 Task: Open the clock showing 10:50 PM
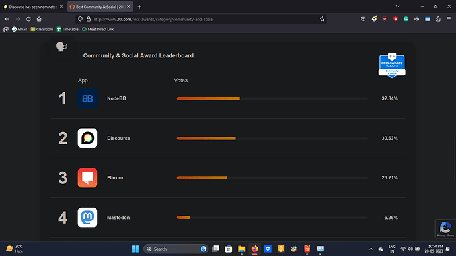(434, 249)
